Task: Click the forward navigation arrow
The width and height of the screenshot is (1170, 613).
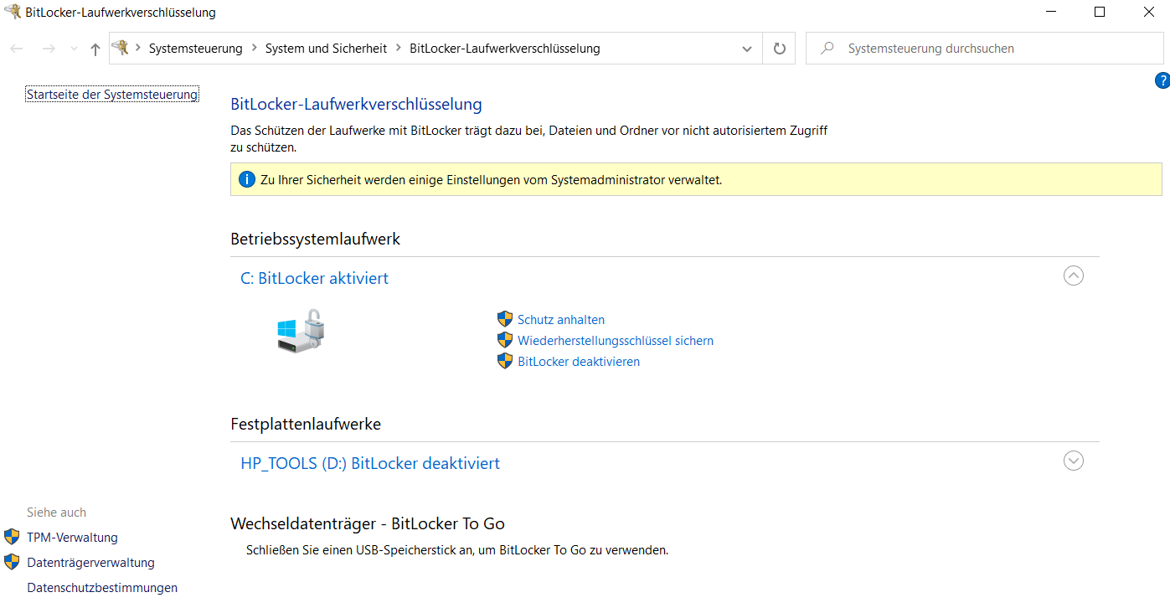Action: tap(49, 49)
